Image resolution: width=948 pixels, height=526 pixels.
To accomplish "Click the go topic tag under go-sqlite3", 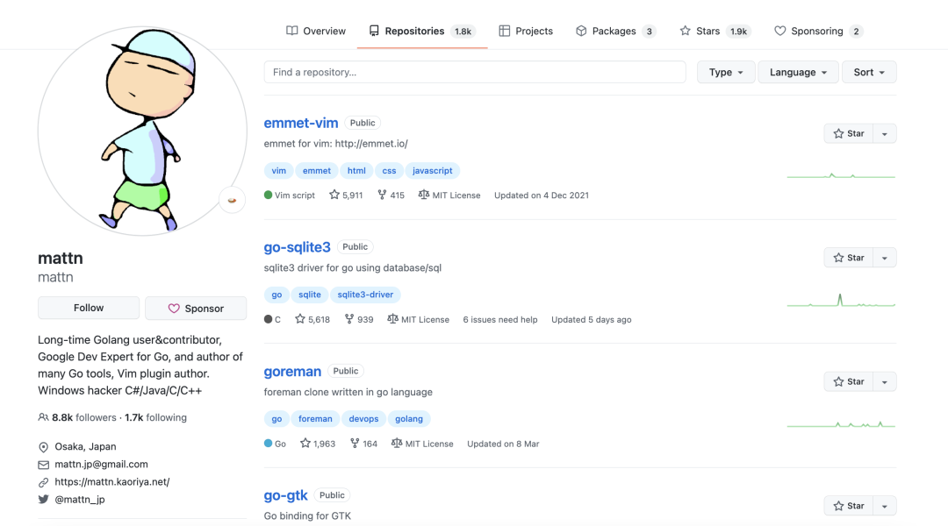I will (x=276, y=295).
